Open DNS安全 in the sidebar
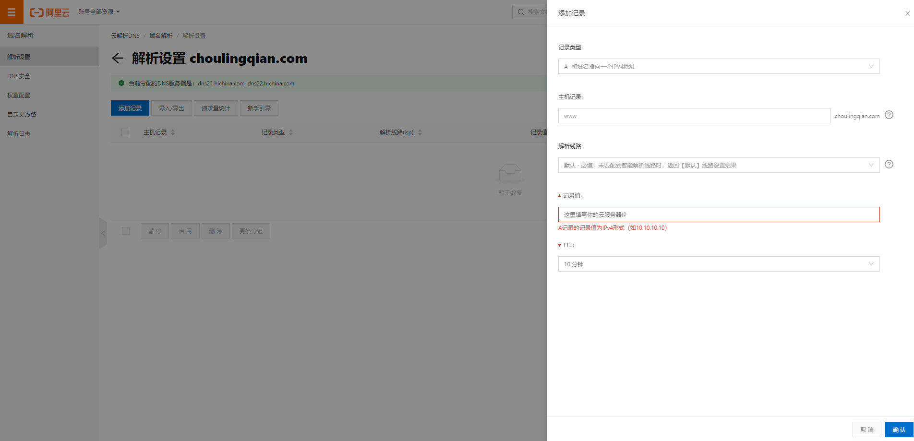 pos(49,76)
